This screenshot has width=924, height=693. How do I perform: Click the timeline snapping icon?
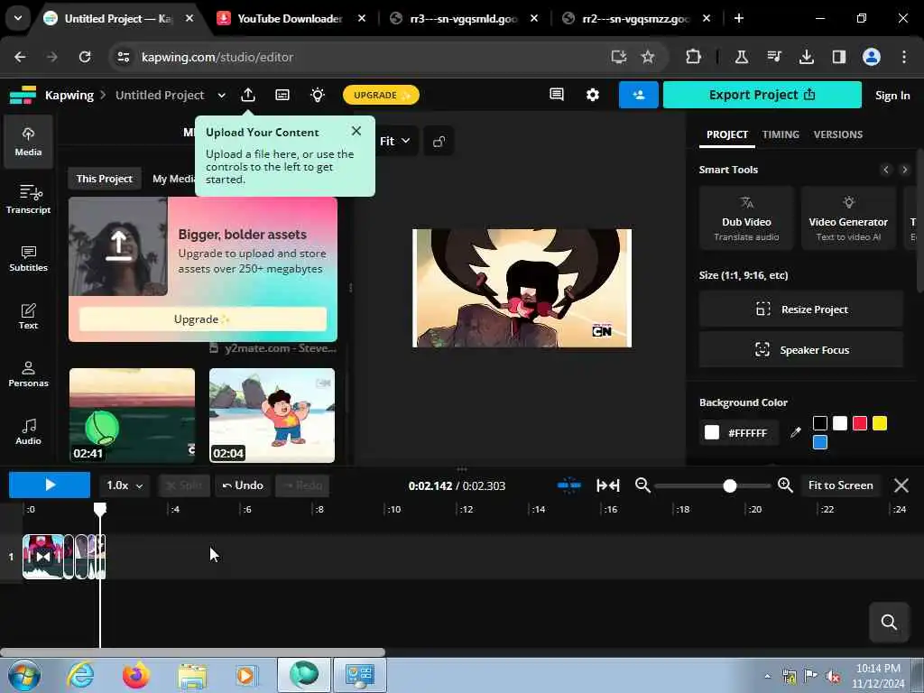568,485
